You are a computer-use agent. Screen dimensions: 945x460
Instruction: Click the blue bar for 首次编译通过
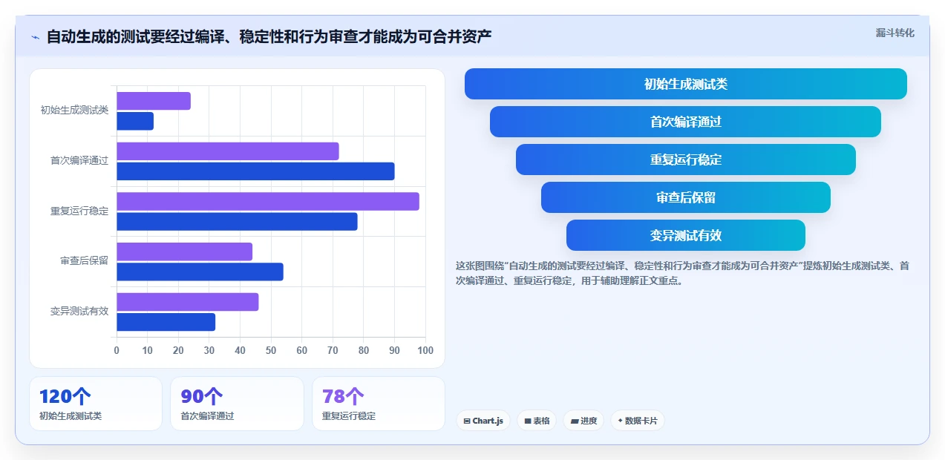click(255, 171)
